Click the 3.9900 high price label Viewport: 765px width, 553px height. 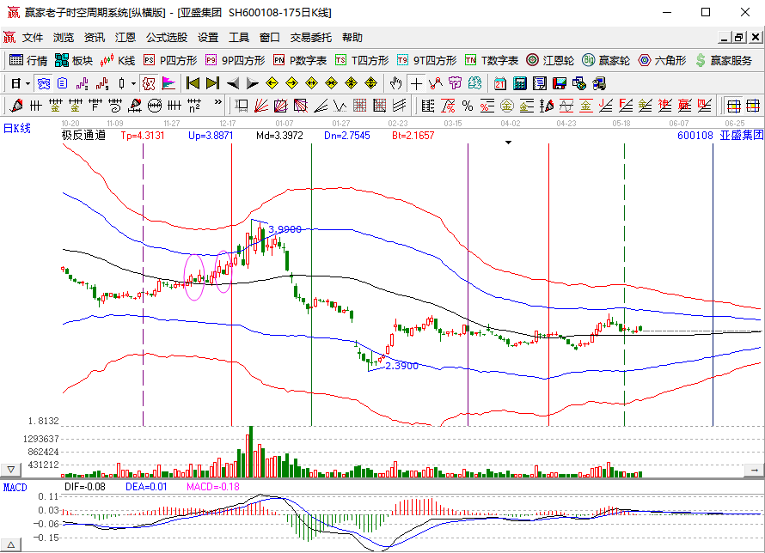click(x=285, y=229)
